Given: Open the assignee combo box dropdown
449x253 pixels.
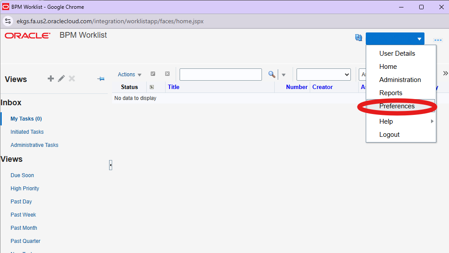Looking at the screenshot, I should [x=347, y=74].
